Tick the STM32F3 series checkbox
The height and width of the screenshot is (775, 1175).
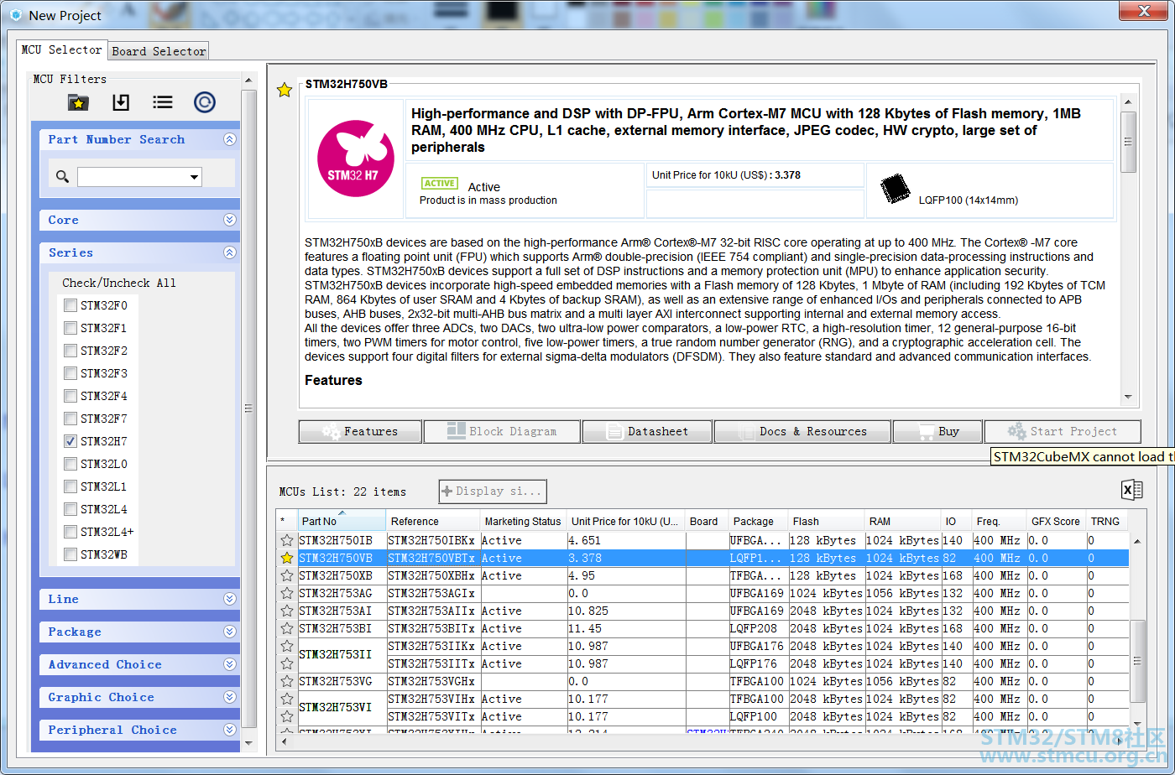[70, 373]
